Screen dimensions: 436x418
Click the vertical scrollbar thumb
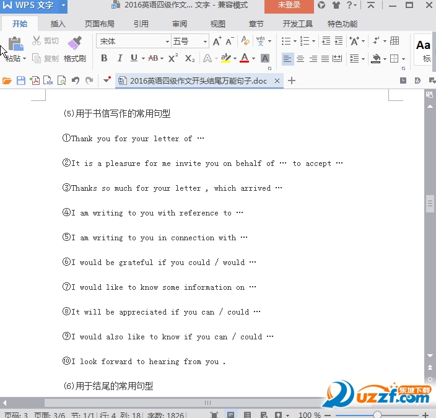(430, 204)
